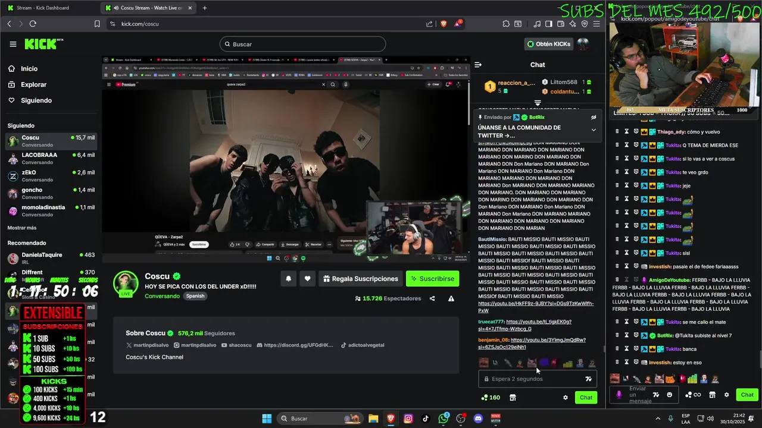Image resolution: width=762 pixels, height=428 pixels.
Task: Open Brave Rewards triangle icon
Action: coord(458,24)
